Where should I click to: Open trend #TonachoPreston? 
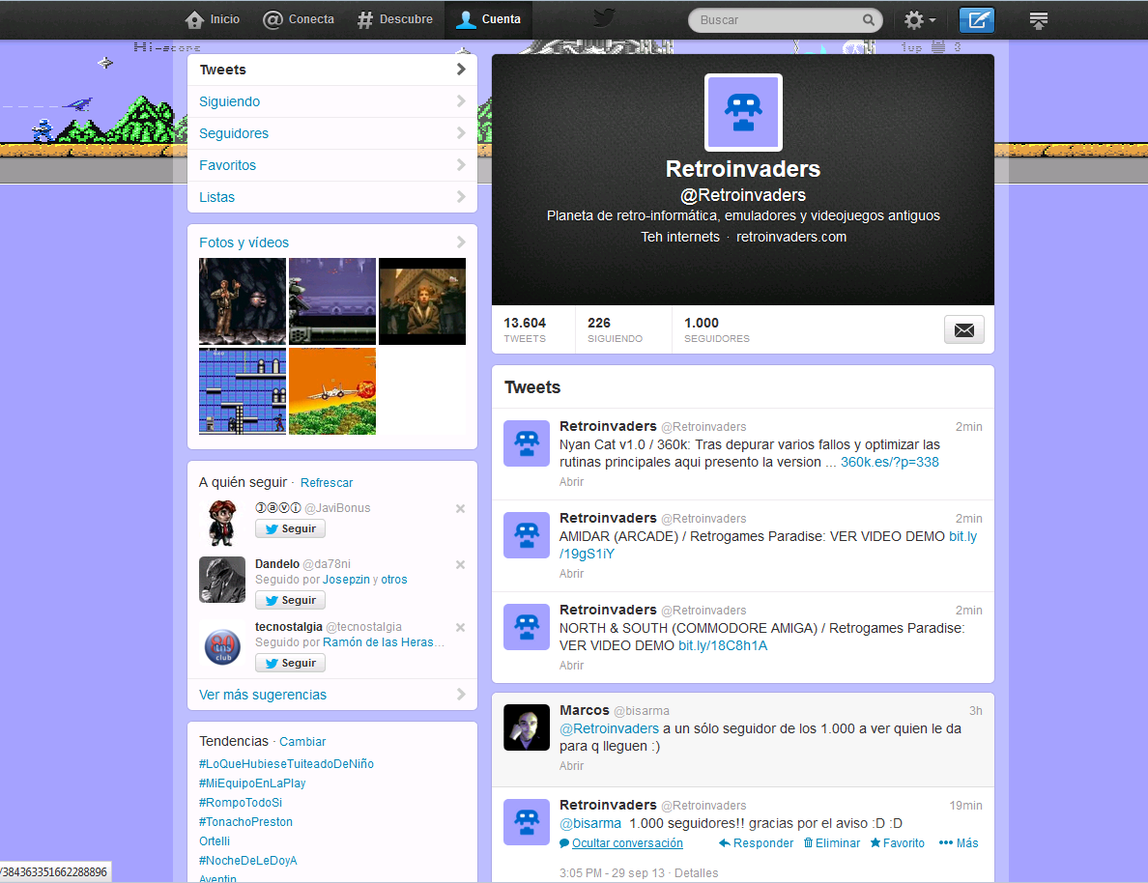point(246,822)
